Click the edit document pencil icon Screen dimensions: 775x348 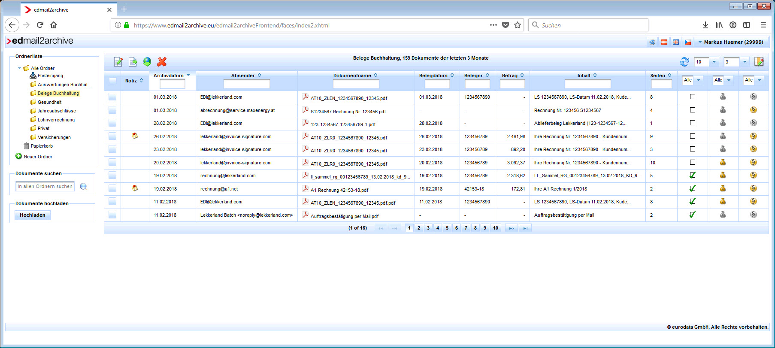coord(118,62)
